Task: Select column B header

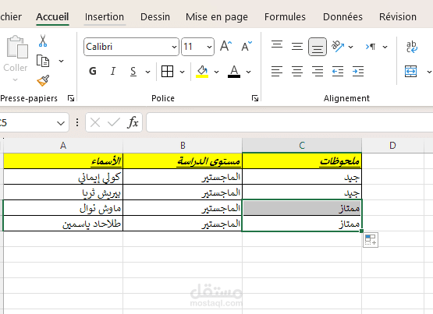Action: click(x=183, y=145)
